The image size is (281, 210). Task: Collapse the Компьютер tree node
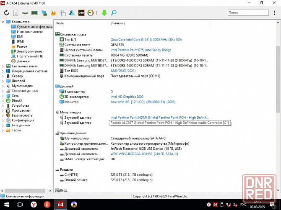click(x=3, y=22)
